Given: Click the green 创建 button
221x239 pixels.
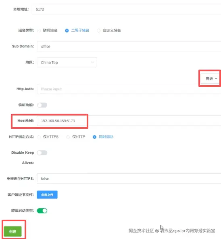Looking at the screenshot, I should tap(13, 231).
